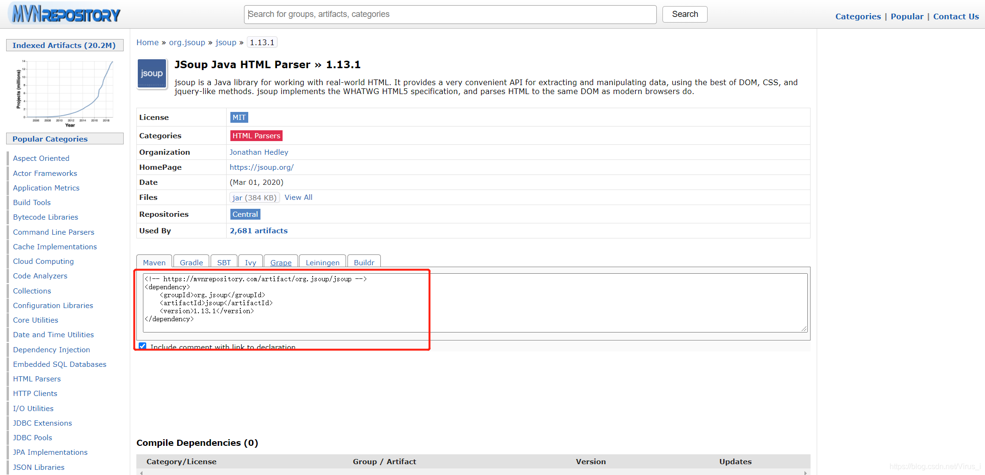The height and width of the screenshot is (475, 985).
Task: Click the MIT license tag
Action: pyautogui.click(x=239, y=118)
